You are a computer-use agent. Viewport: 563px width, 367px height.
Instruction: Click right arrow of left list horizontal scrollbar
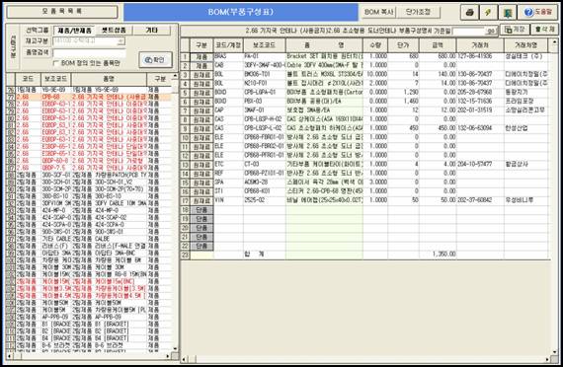(x=168, y=356)
